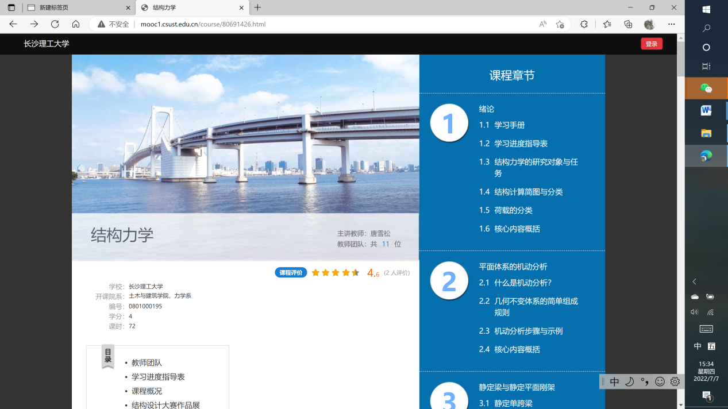Open browser extensions puzzle icon
Screen dimensions: 728x409
click(x=584, y=24)
